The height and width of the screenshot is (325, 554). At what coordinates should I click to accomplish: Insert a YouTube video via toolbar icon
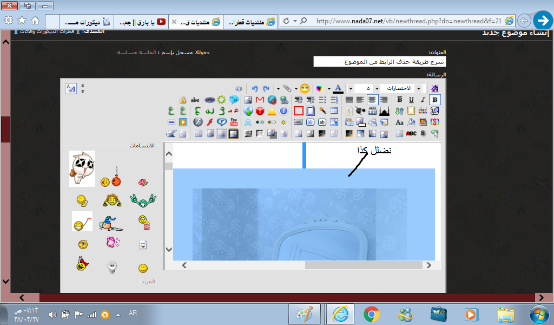coord(234,122)
